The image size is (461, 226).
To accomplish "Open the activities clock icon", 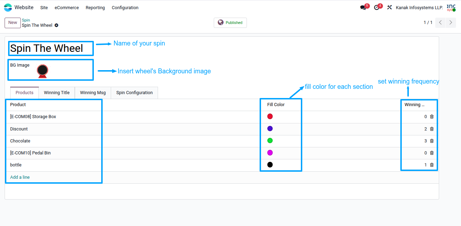I will 377,7.
